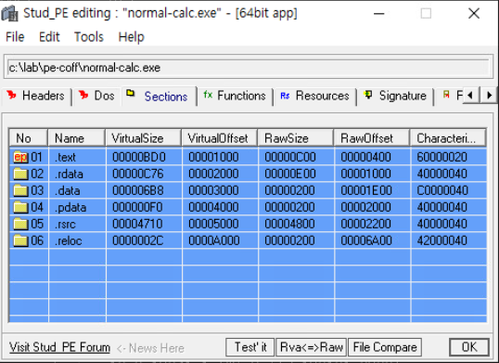
Task: Click the entry point icon on .text row
Action: 21,157
